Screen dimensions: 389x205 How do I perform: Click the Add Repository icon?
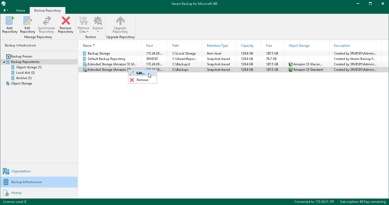[x=10, y=21]
